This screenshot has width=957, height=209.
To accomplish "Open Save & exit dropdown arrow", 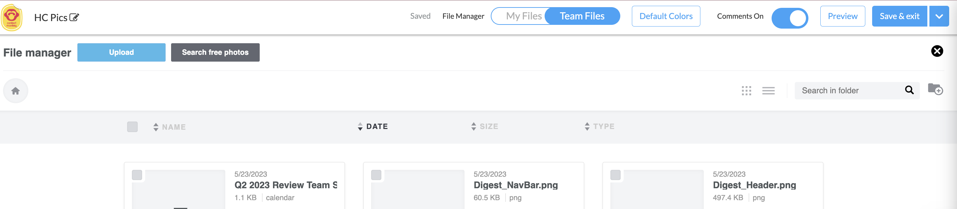I will [x=939, y=16].
